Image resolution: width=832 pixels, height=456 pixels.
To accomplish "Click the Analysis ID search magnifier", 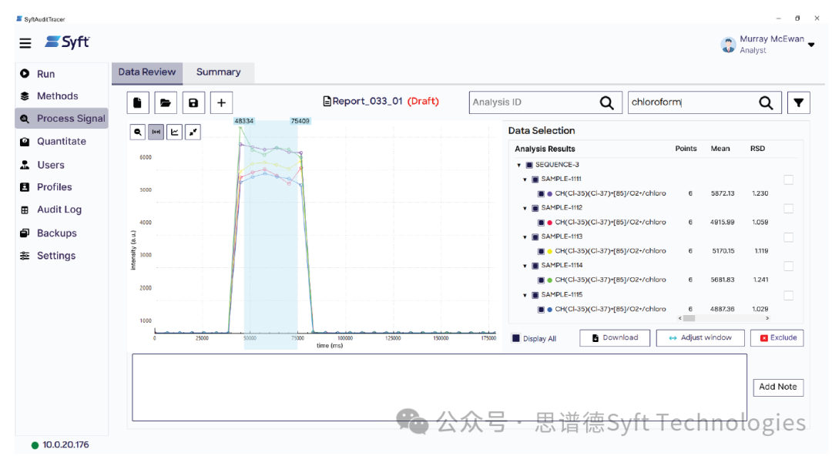I will (x=606, y=102).
